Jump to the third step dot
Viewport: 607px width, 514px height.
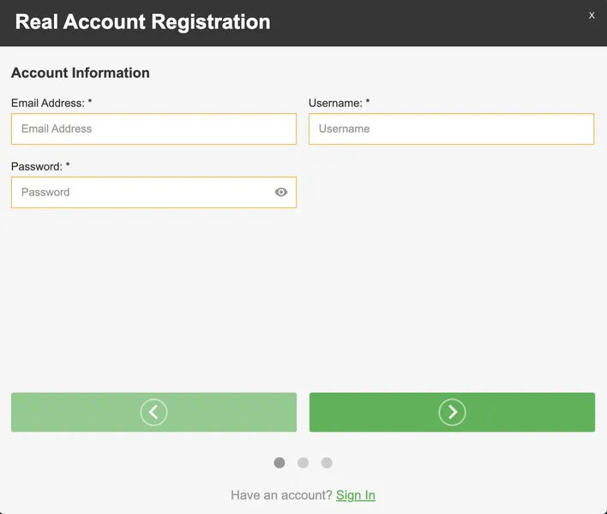click(327, 463)
